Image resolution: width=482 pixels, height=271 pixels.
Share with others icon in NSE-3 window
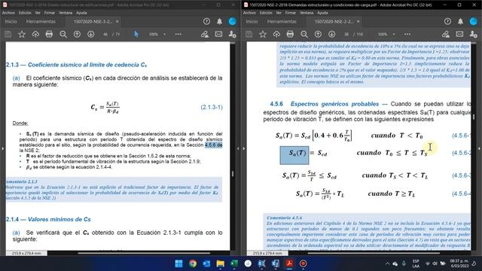[x=233, y=34]
